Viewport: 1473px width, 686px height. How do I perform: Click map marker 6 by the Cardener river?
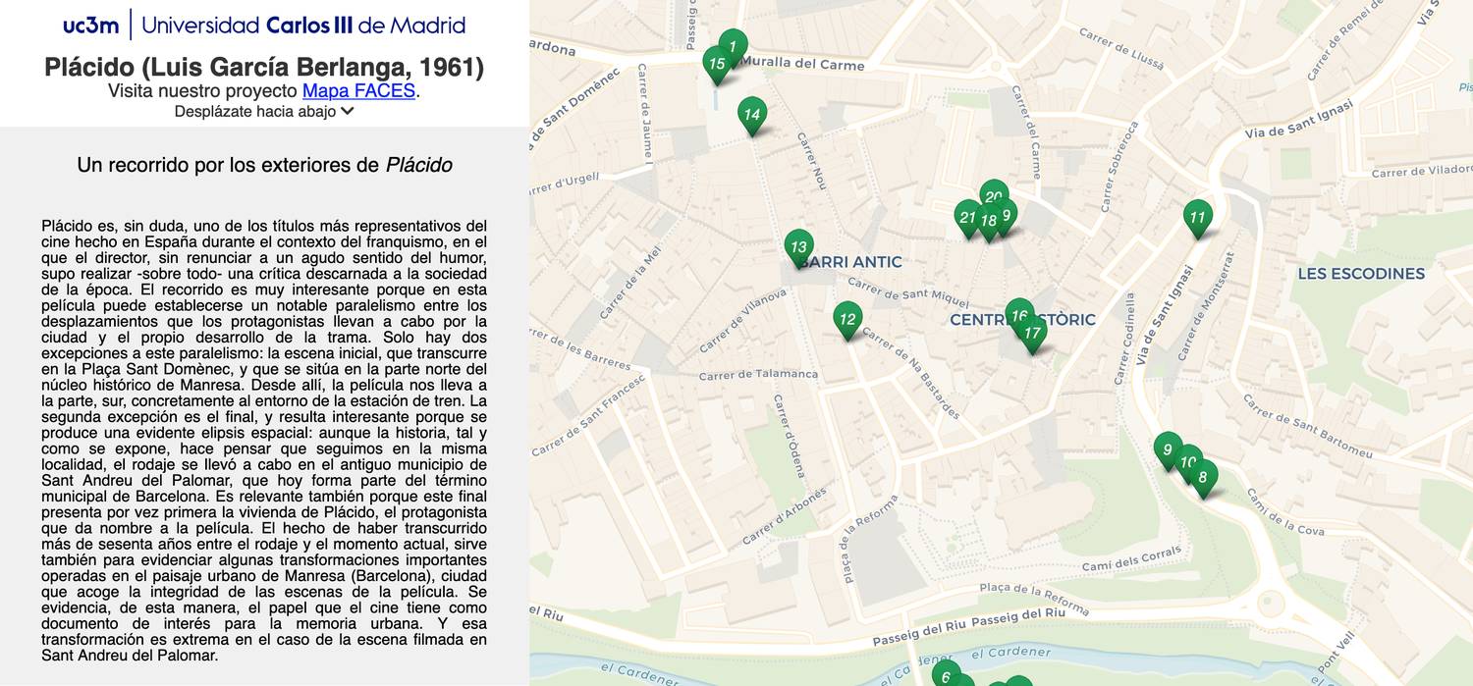(946, 675)
